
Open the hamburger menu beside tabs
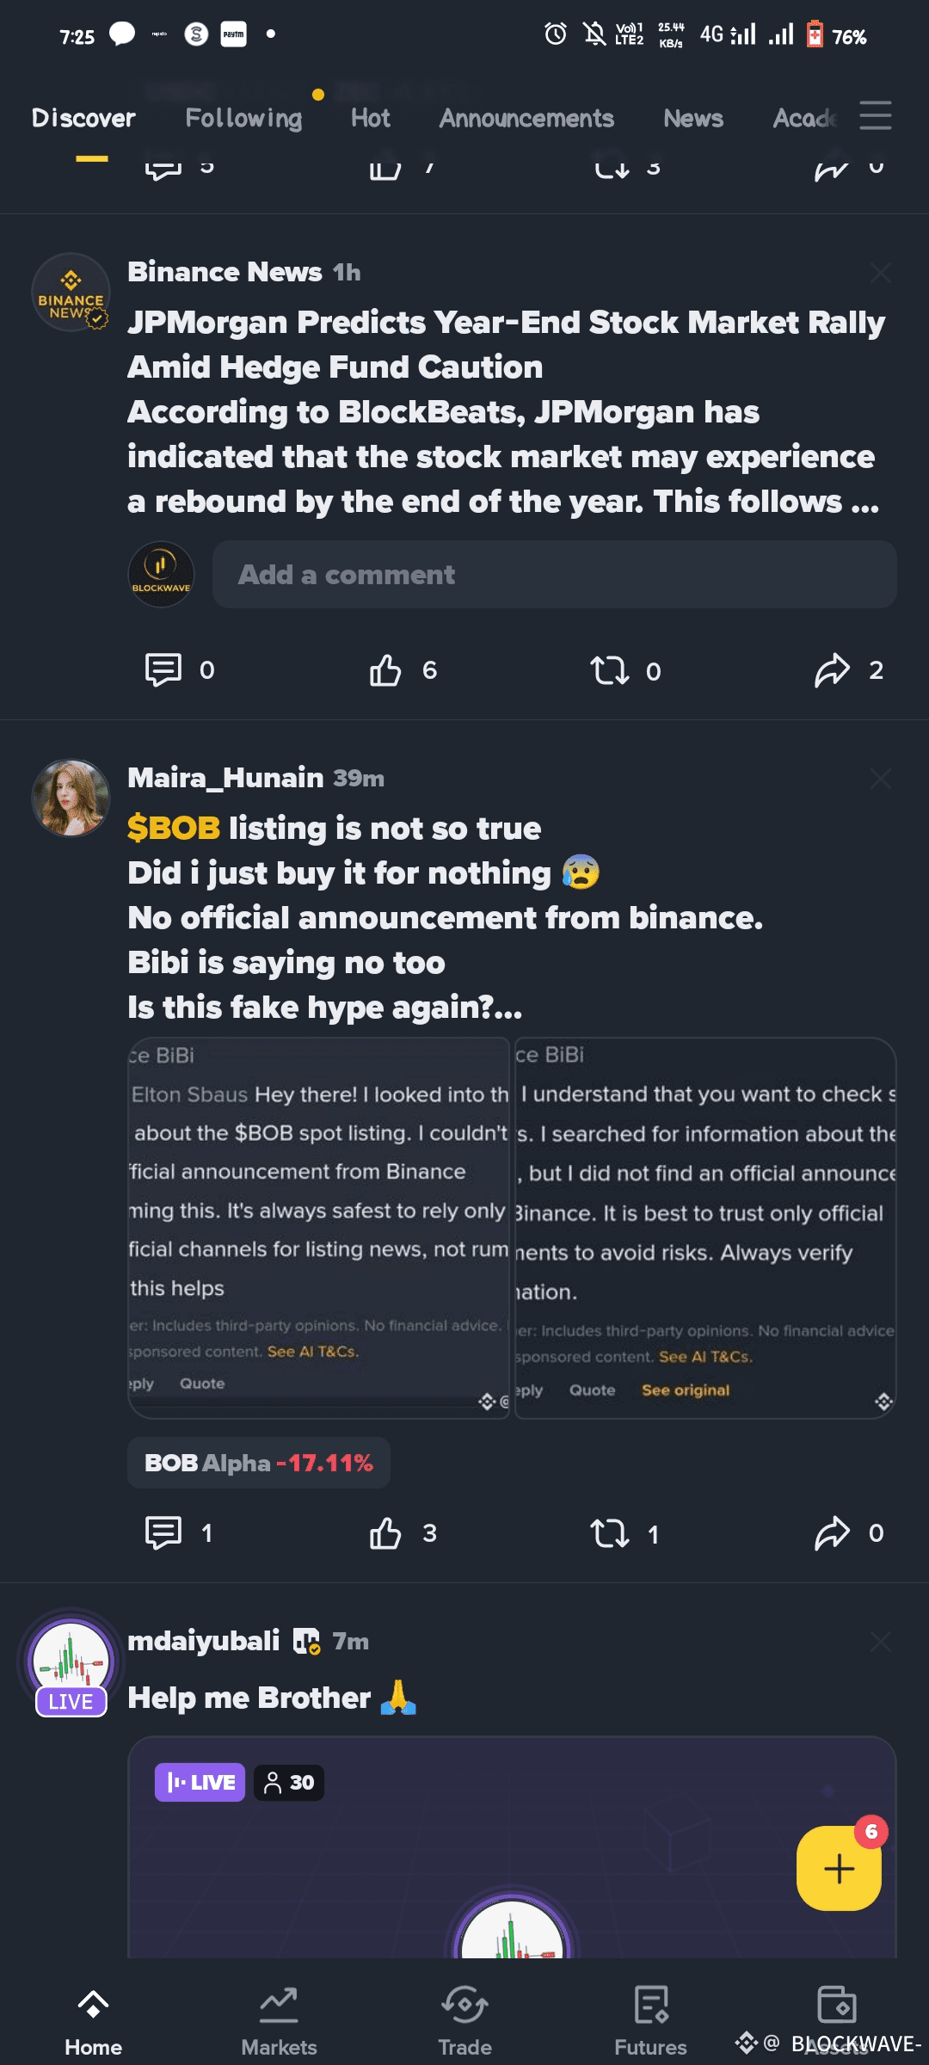(x=875, y=115)
